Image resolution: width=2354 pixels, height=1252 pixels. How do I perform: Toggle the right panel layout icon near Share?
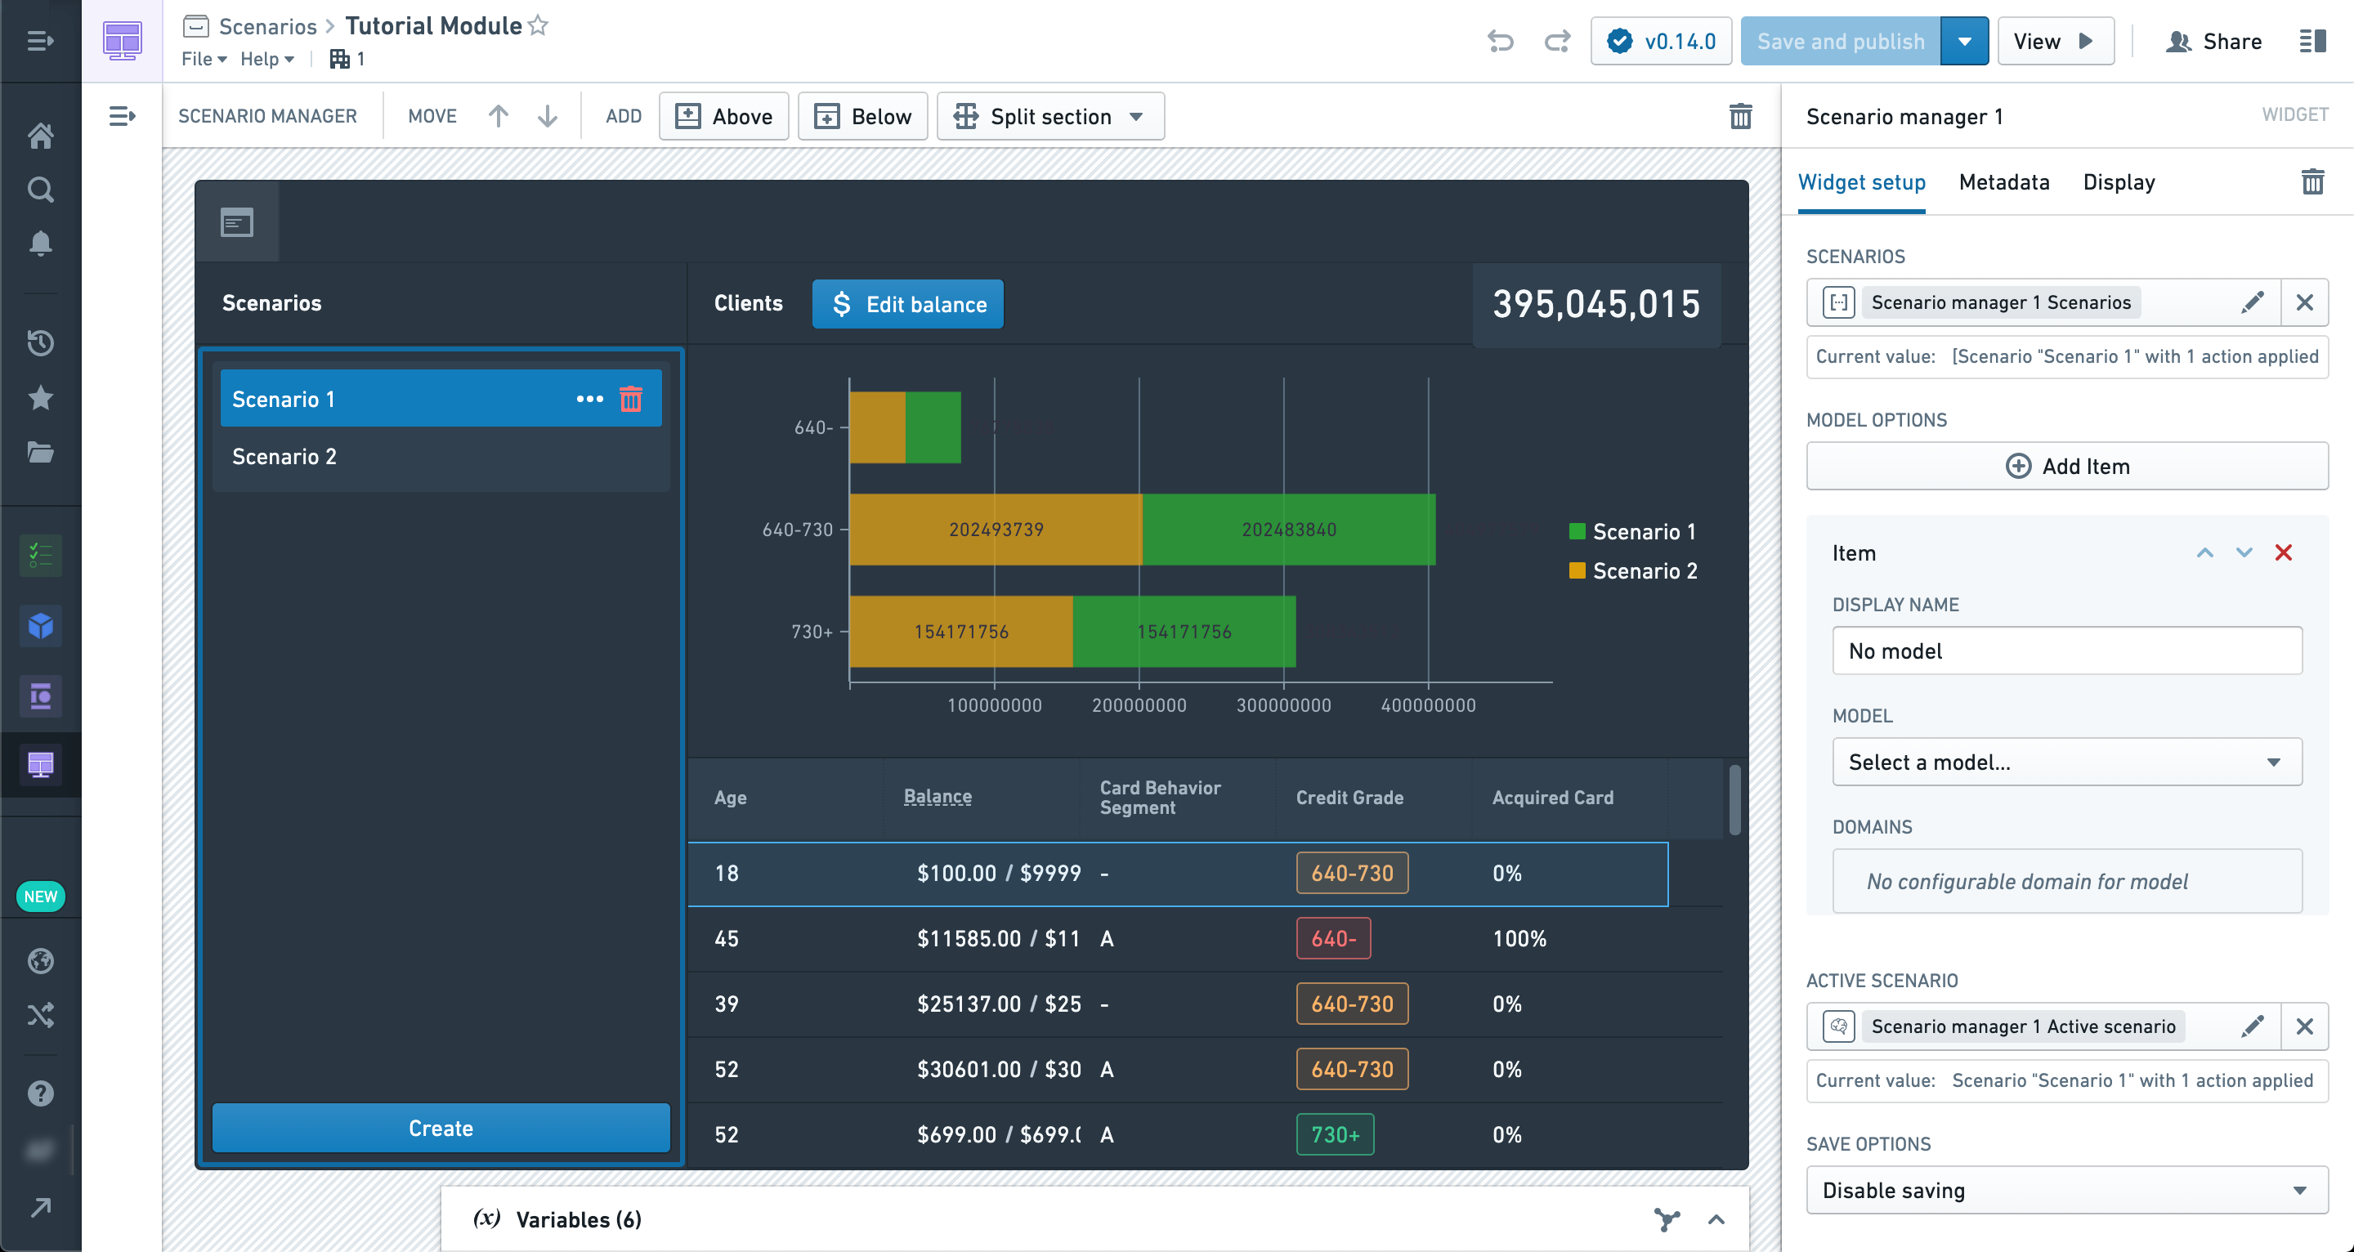[2312, 41]
